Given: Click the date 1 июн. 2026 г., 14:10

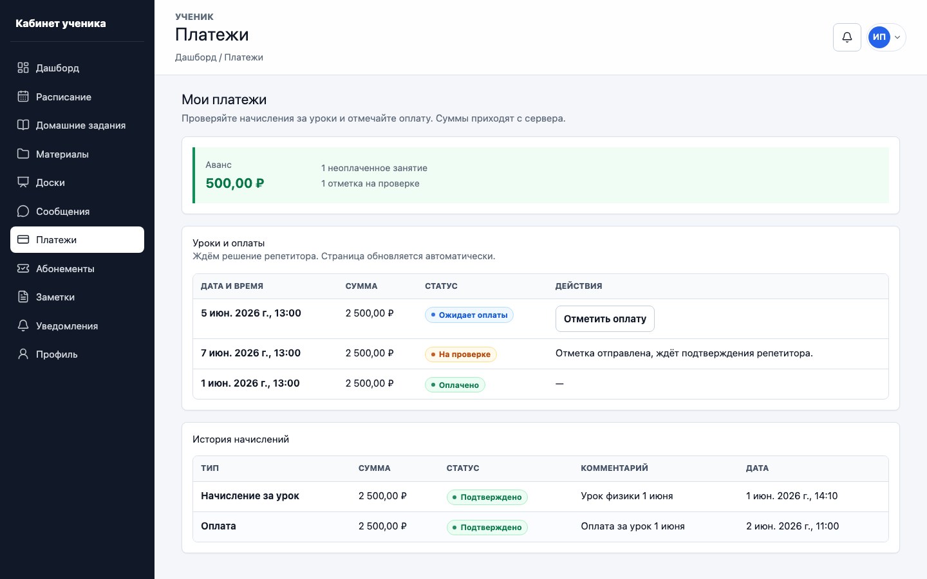Looking at the screenshot, I should pos(792,496).
